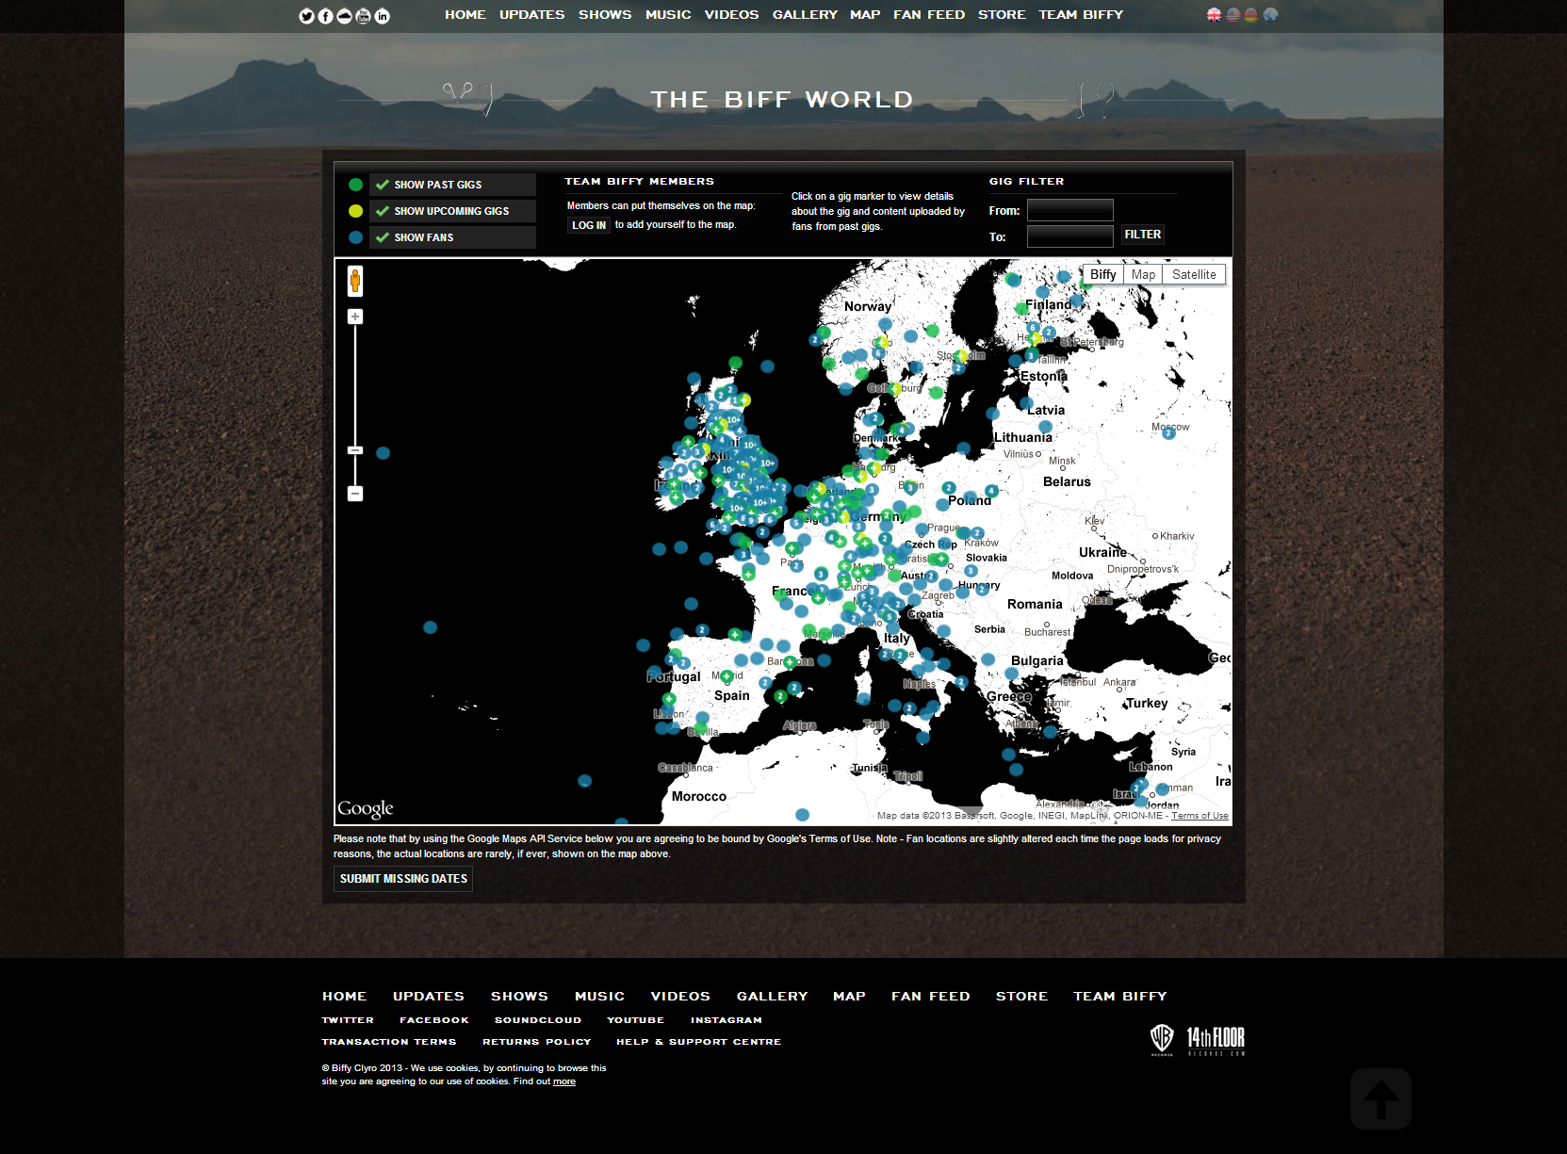The height and width of the screenshot is (1154, 1567).
Task: Open SHOWS in the top navigation
Action: pos(605,14)
